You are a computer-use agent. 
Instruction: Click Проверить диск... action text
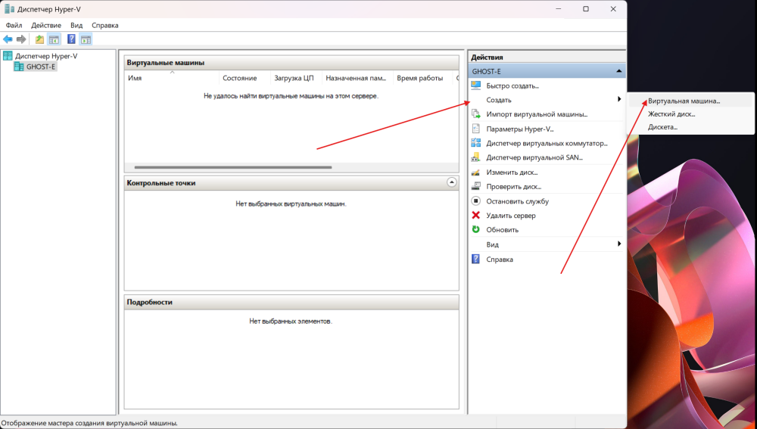coord(514,186)
